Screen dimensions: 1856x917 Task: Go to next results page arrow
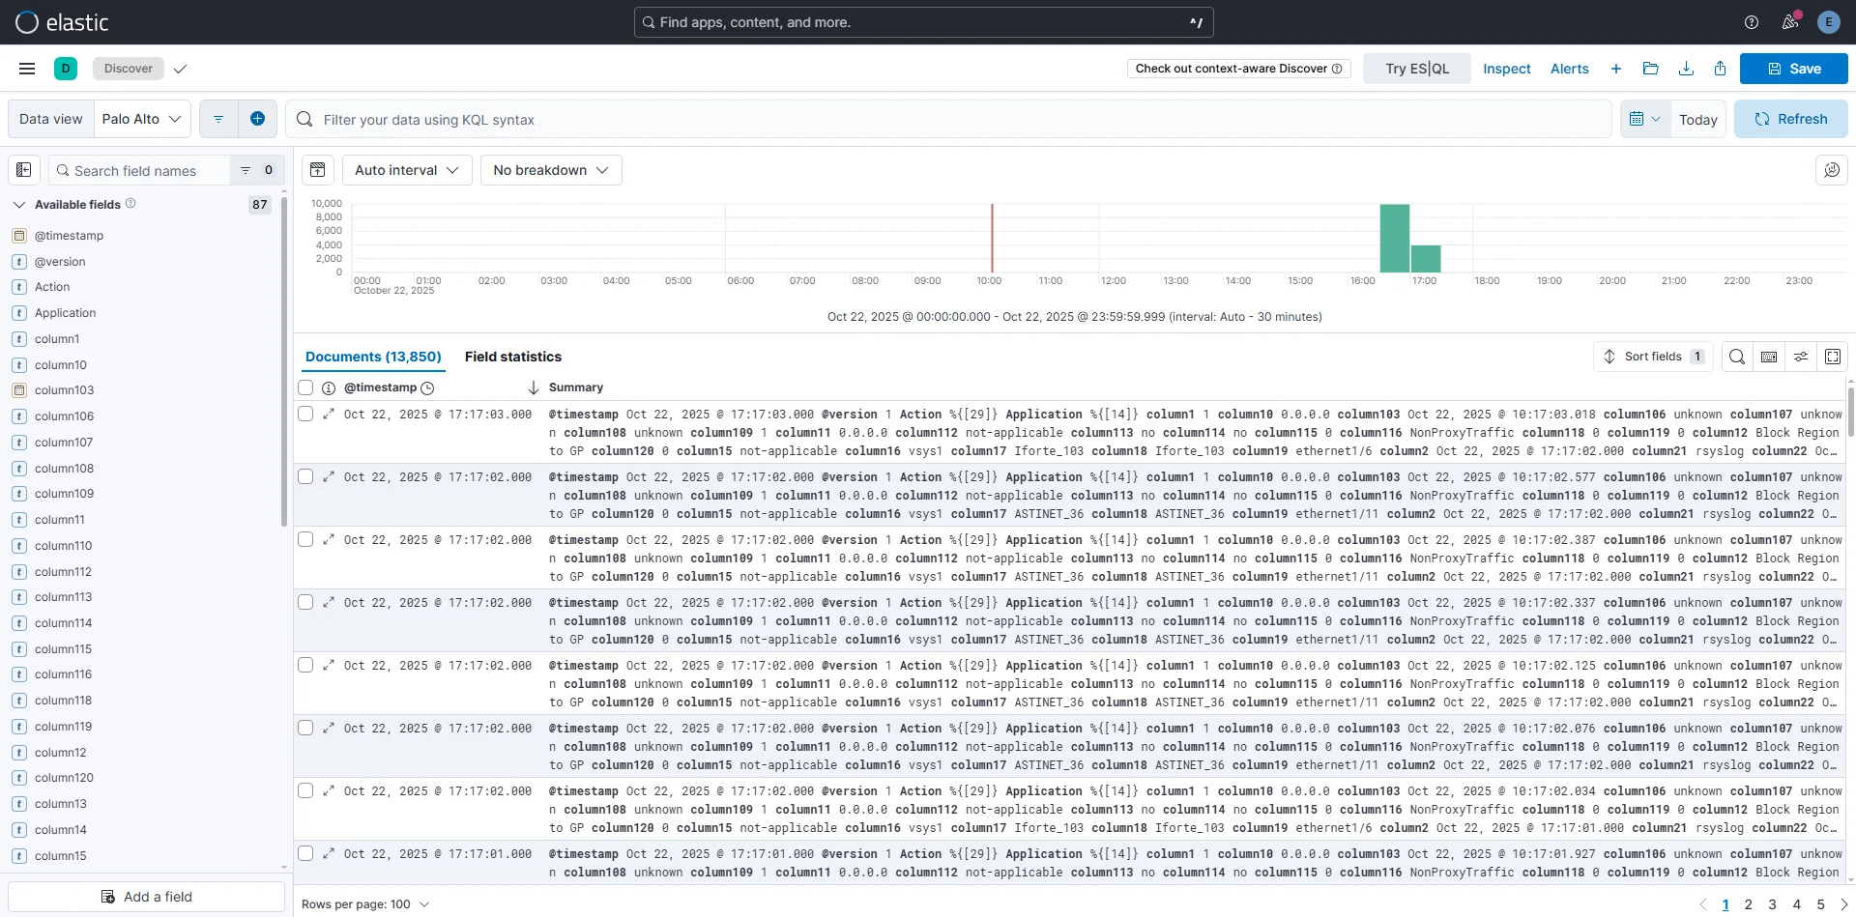1844,904
